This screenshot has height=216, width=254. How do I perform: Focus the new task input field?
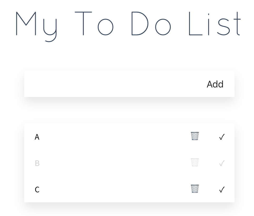point(110,84)
